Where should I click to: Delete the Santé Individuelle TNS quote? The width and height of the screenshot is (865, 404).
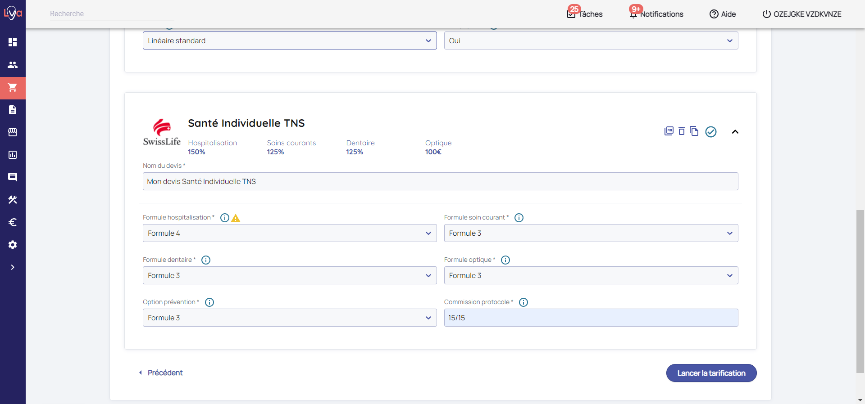pos(682,131)
